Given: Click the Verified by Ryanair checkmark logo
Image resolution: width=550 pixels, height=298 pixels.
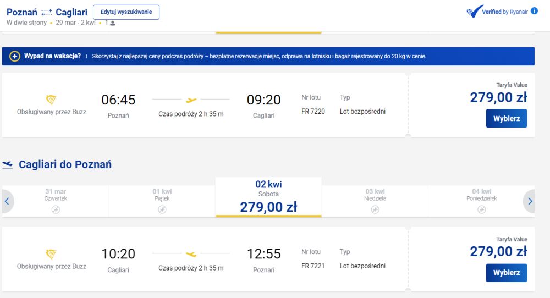Looking at the screenshot, I should 475,12.
